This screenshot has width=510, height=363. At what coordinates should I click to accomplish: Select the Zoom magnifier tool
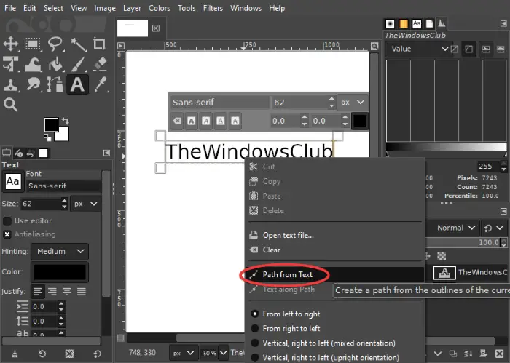10,105
